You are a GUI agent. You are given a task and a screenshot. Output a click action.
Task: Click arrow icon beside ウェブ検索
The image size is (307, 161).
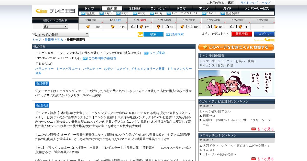(x=146, y=53)
